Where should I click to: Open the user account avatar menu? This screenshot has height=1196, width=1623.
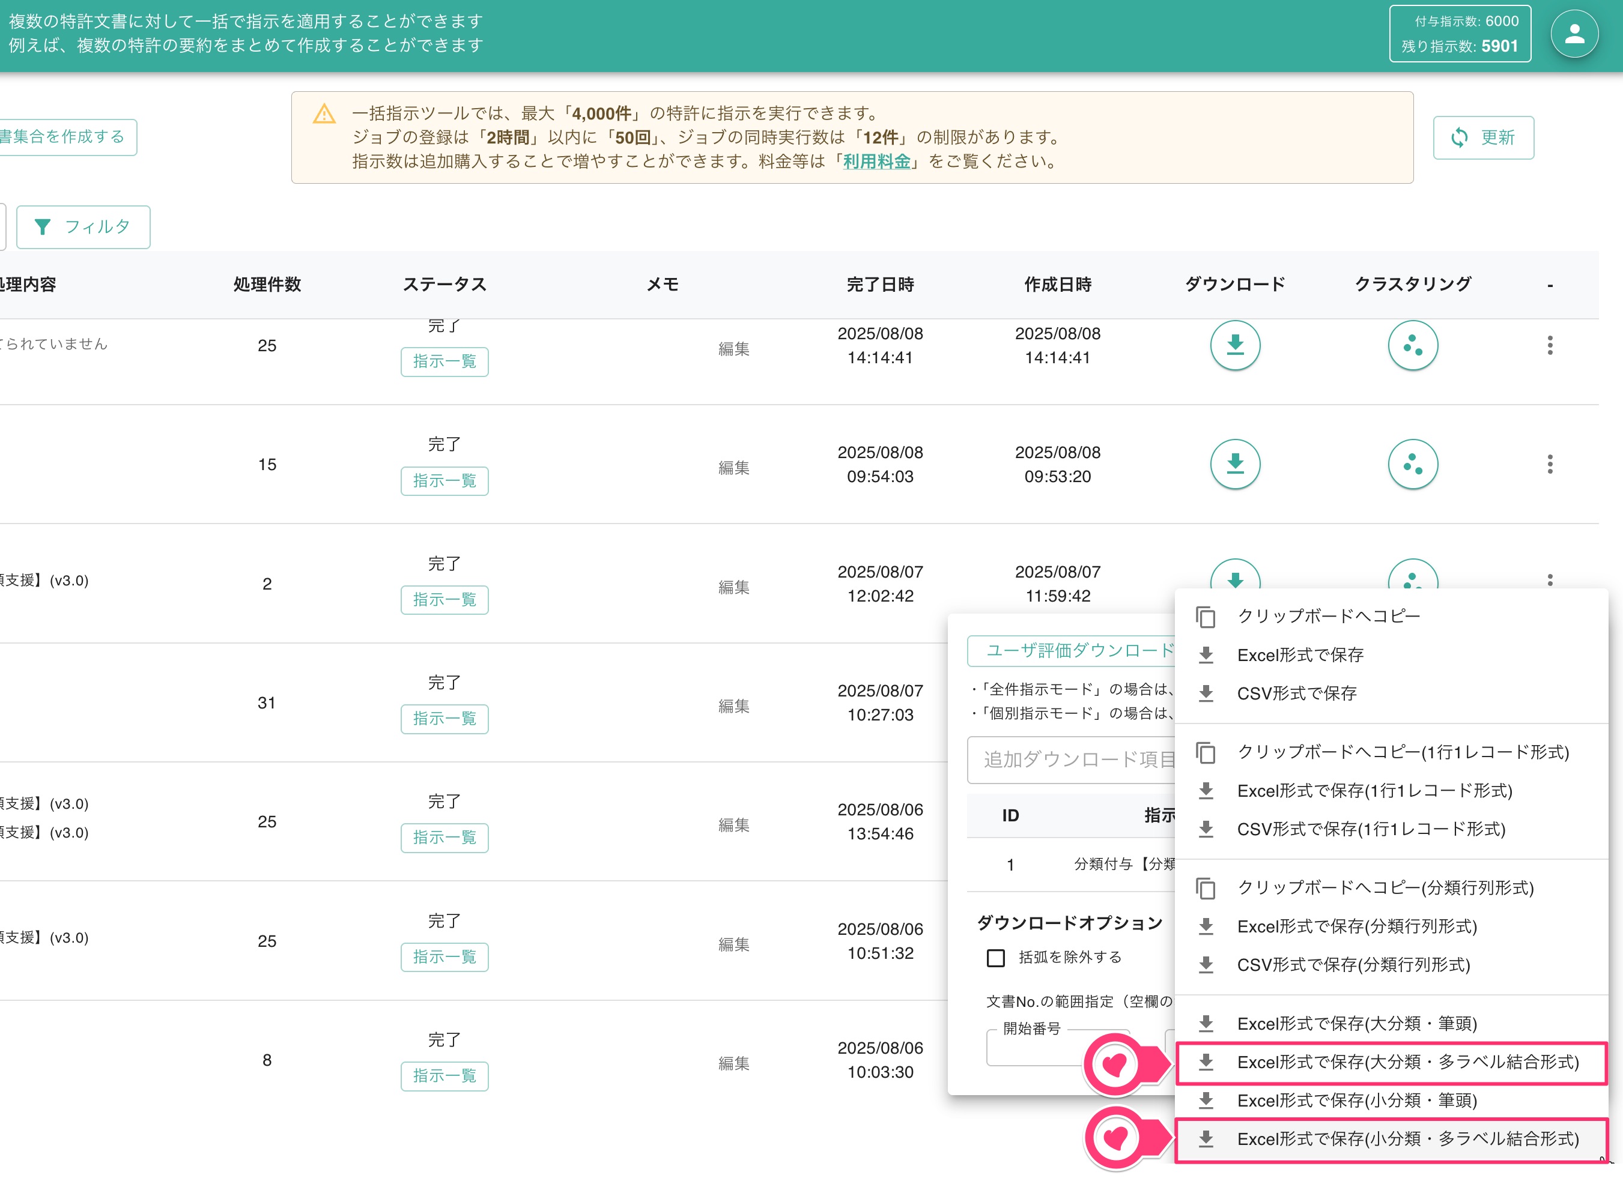click(1574, 34)
